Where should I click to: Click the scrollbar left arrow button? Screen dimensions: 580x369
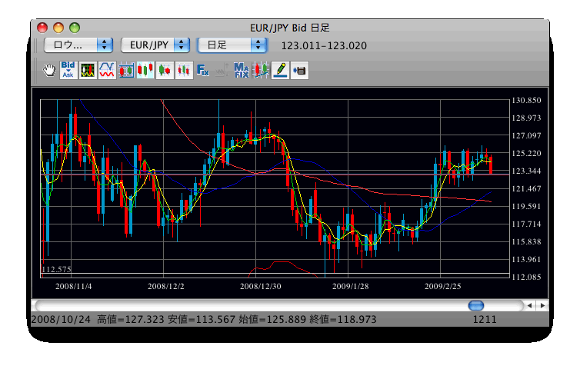coord(529,305)
